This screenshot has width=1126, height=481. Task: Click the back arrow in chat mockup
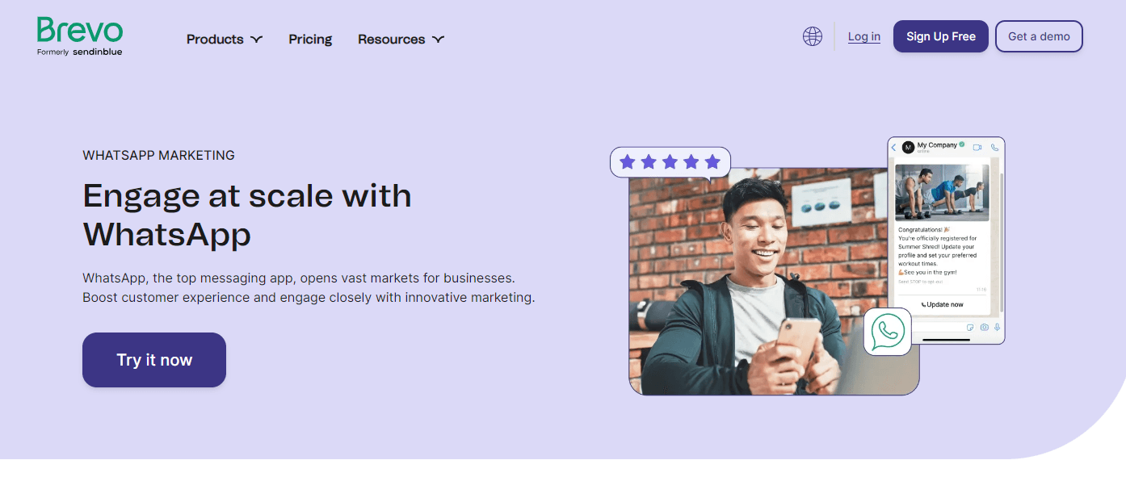pos(893,148)
